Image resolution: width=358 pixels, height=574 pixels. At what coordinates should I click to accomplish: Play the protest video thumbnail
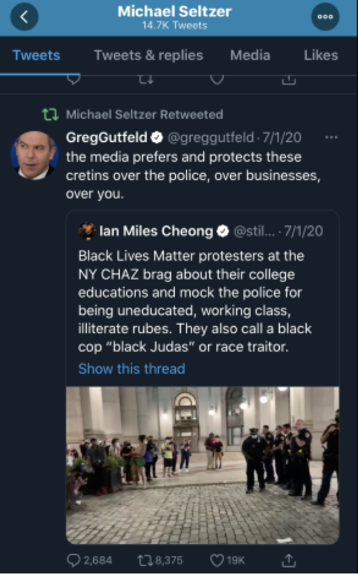pos(202,466)
